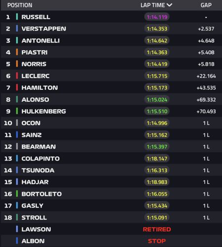The height and width of the screenshot is (247, 222).
Task: Click the HAMILTON driver name
Action: click(39, 87)
